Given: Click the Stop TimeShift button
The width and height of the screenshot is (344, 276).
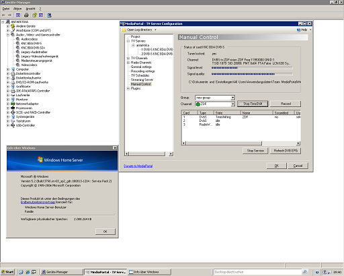Looking at the screenshot, I should point(253,104).
